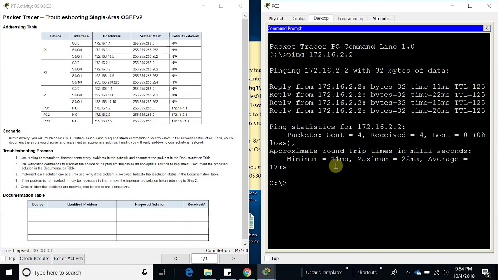Click the R2 device cell

(55, 72)
